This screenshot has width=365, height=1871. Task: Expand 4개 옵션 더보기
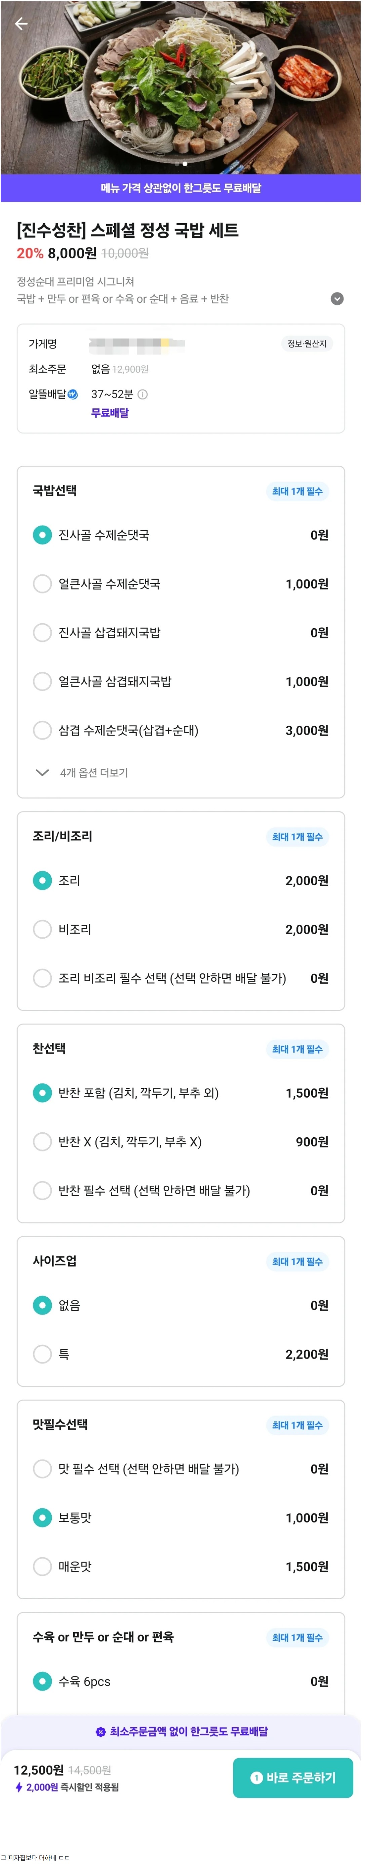click(x=83, y=781)
